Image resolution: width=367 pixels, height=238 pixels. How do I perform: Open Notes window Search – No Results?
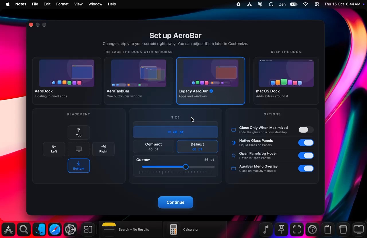[130, 229]
